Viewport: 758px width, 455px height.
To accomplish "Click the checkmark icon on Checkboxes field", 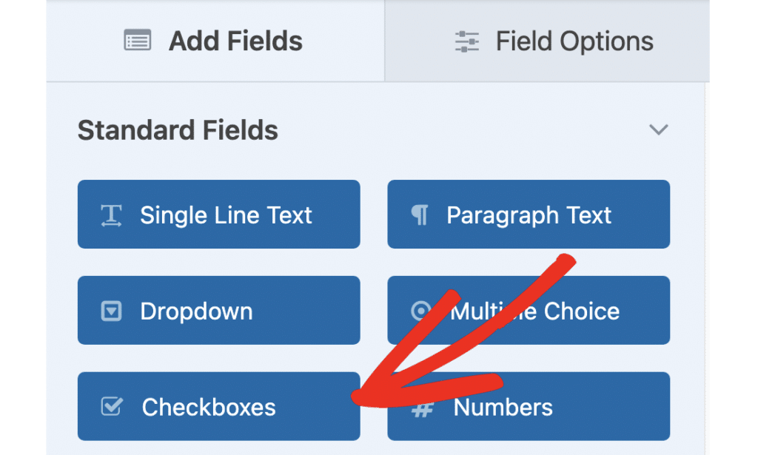I will tap(111, 406).
